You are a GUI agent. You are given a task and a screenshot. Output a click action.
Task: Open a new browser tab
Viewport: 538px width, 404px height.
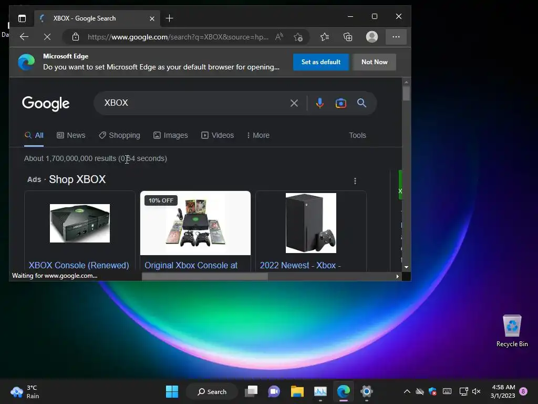(x=169, y=18)
